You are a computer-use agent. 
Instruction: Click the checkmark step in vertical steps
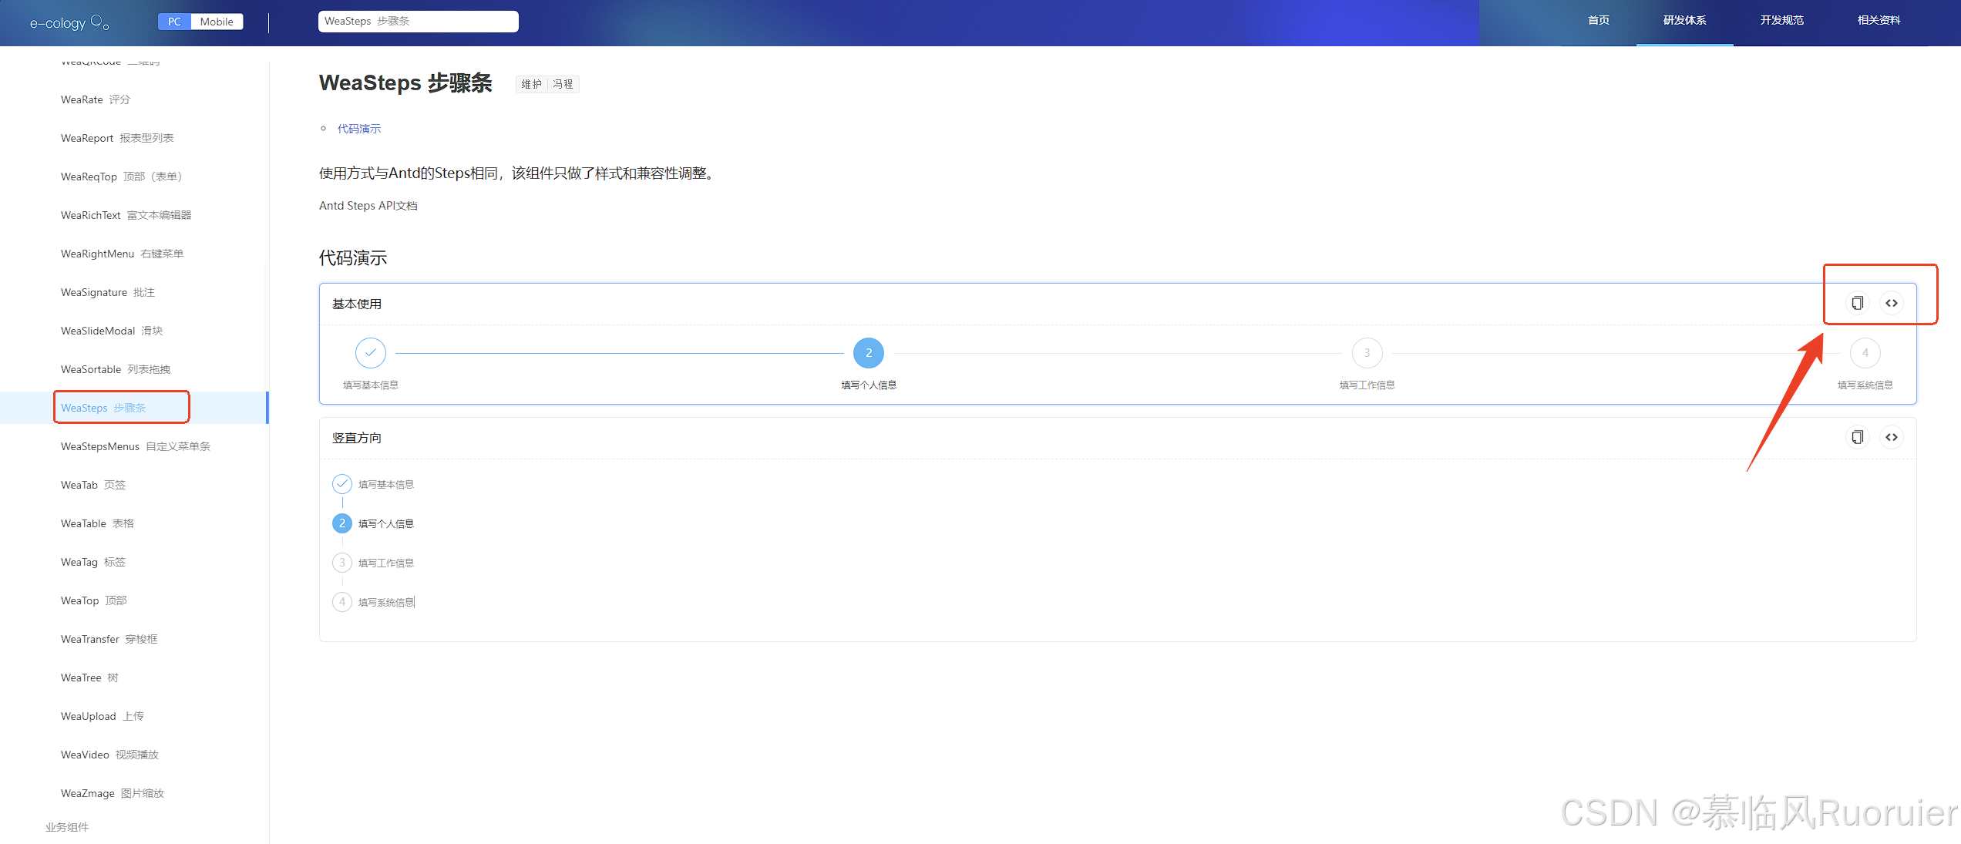342,483
